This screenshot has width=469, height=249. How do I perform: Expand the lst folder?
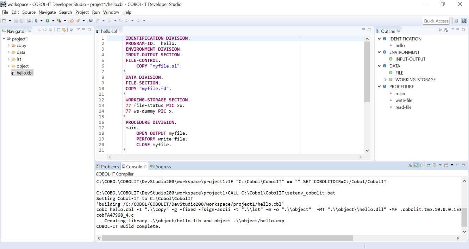(x=9, y=59)
